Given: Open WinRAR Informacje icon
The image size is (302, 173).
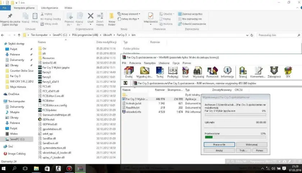Looking at the screenshot, I should pyautogui.click(x=227, y=71).
